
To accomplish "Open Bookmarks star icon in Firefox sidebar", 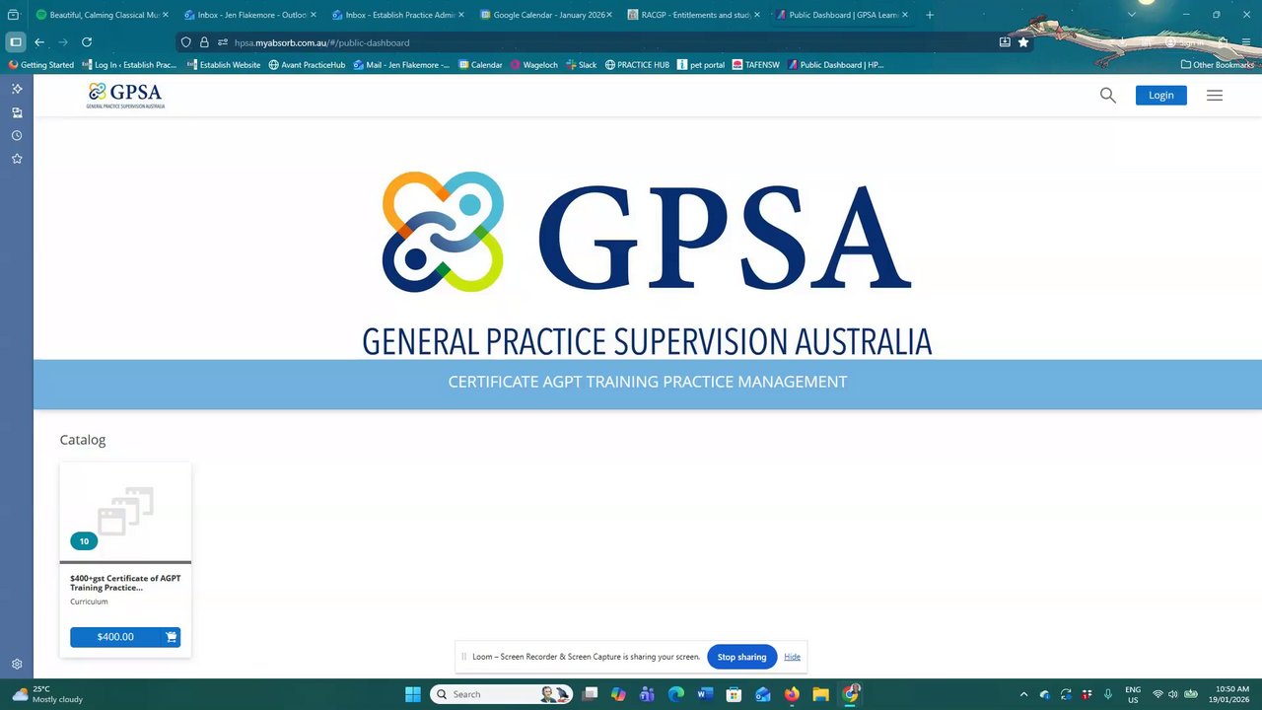I will pos(17,159).
